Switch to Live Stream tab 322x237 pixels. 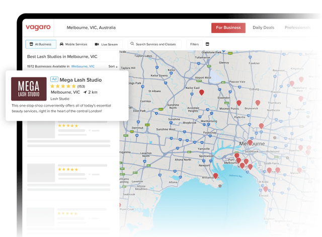tap(106, 44)
